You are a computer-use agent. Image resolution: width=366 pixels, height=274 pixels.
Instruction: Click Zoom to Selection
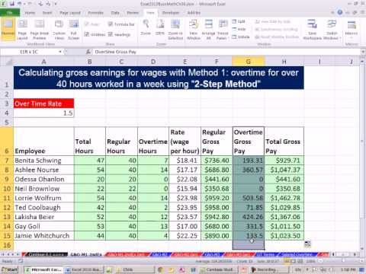175,30
